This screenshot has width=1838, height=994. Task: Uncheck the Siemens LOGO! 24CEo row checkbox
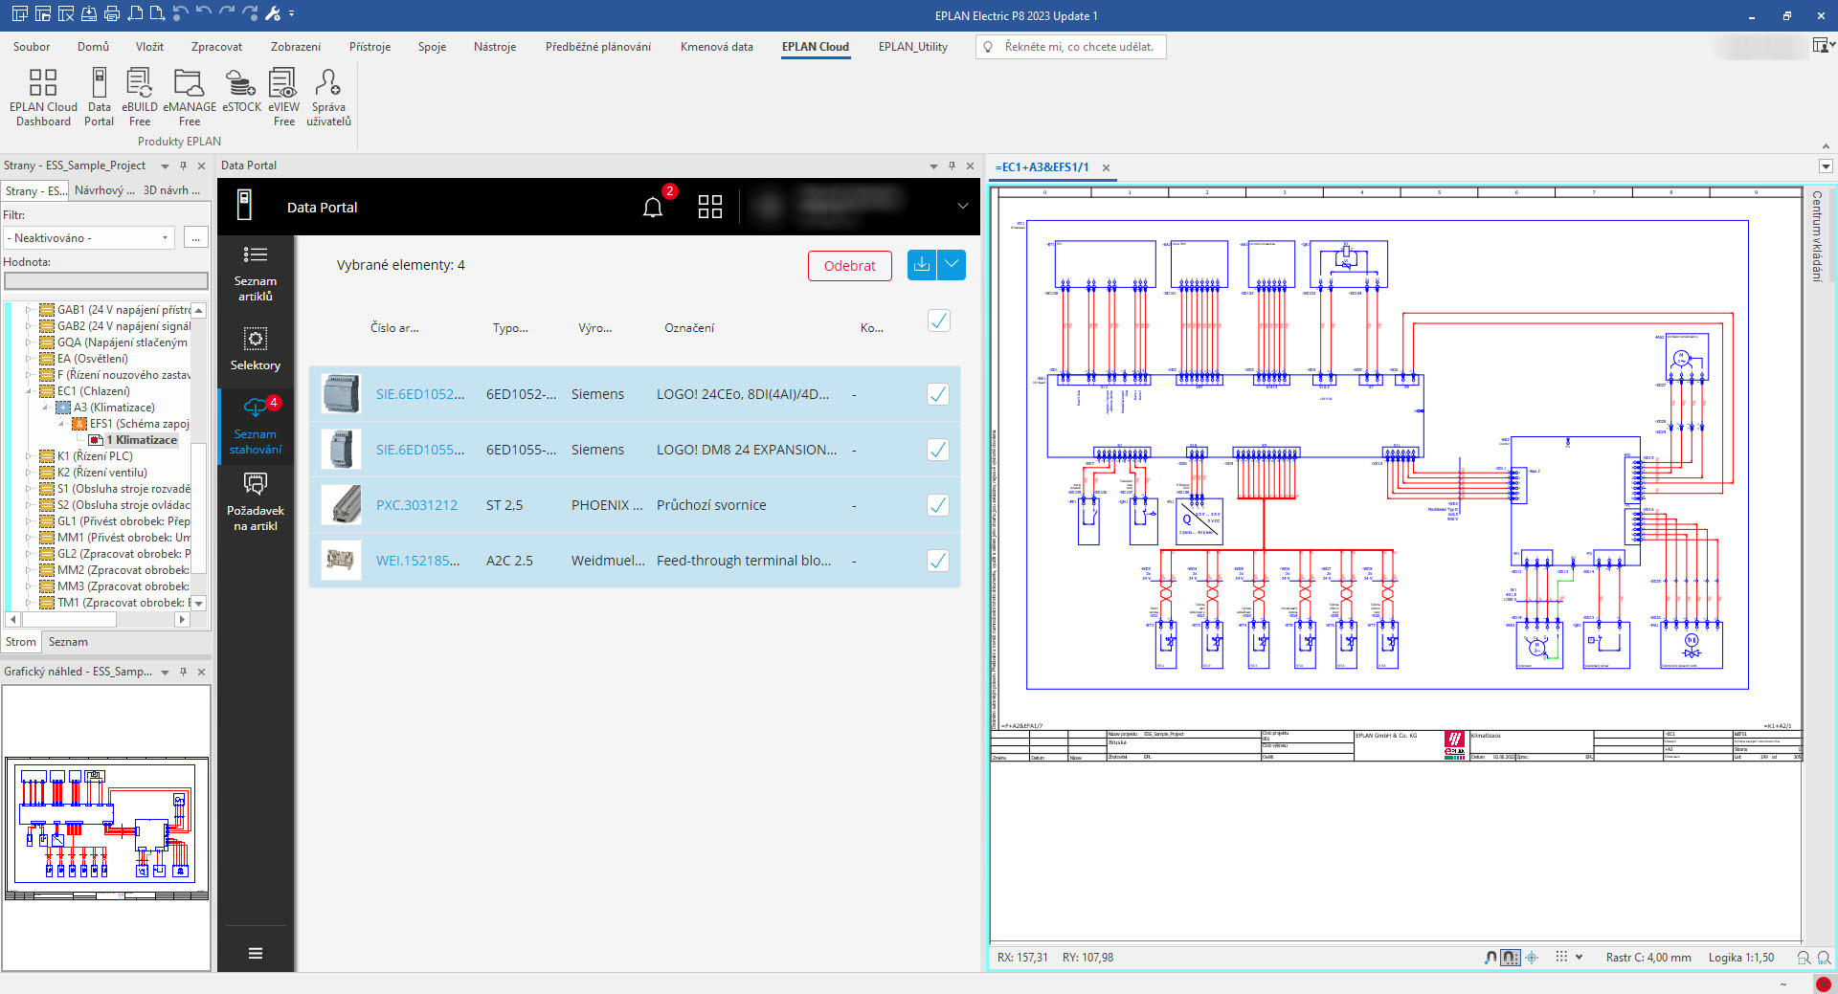pos(938,394)
